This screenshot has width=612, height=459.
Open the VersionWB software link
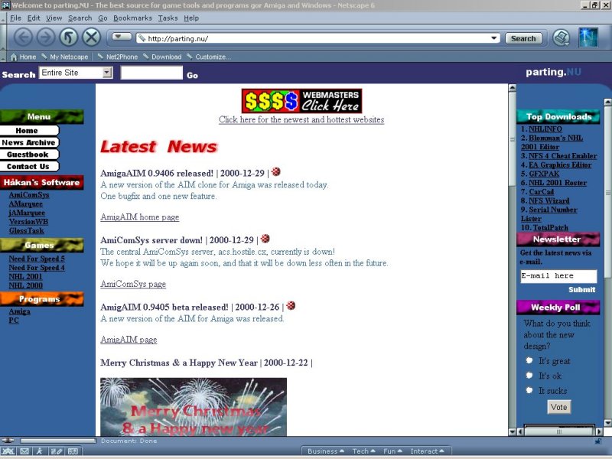coord(28,222)
